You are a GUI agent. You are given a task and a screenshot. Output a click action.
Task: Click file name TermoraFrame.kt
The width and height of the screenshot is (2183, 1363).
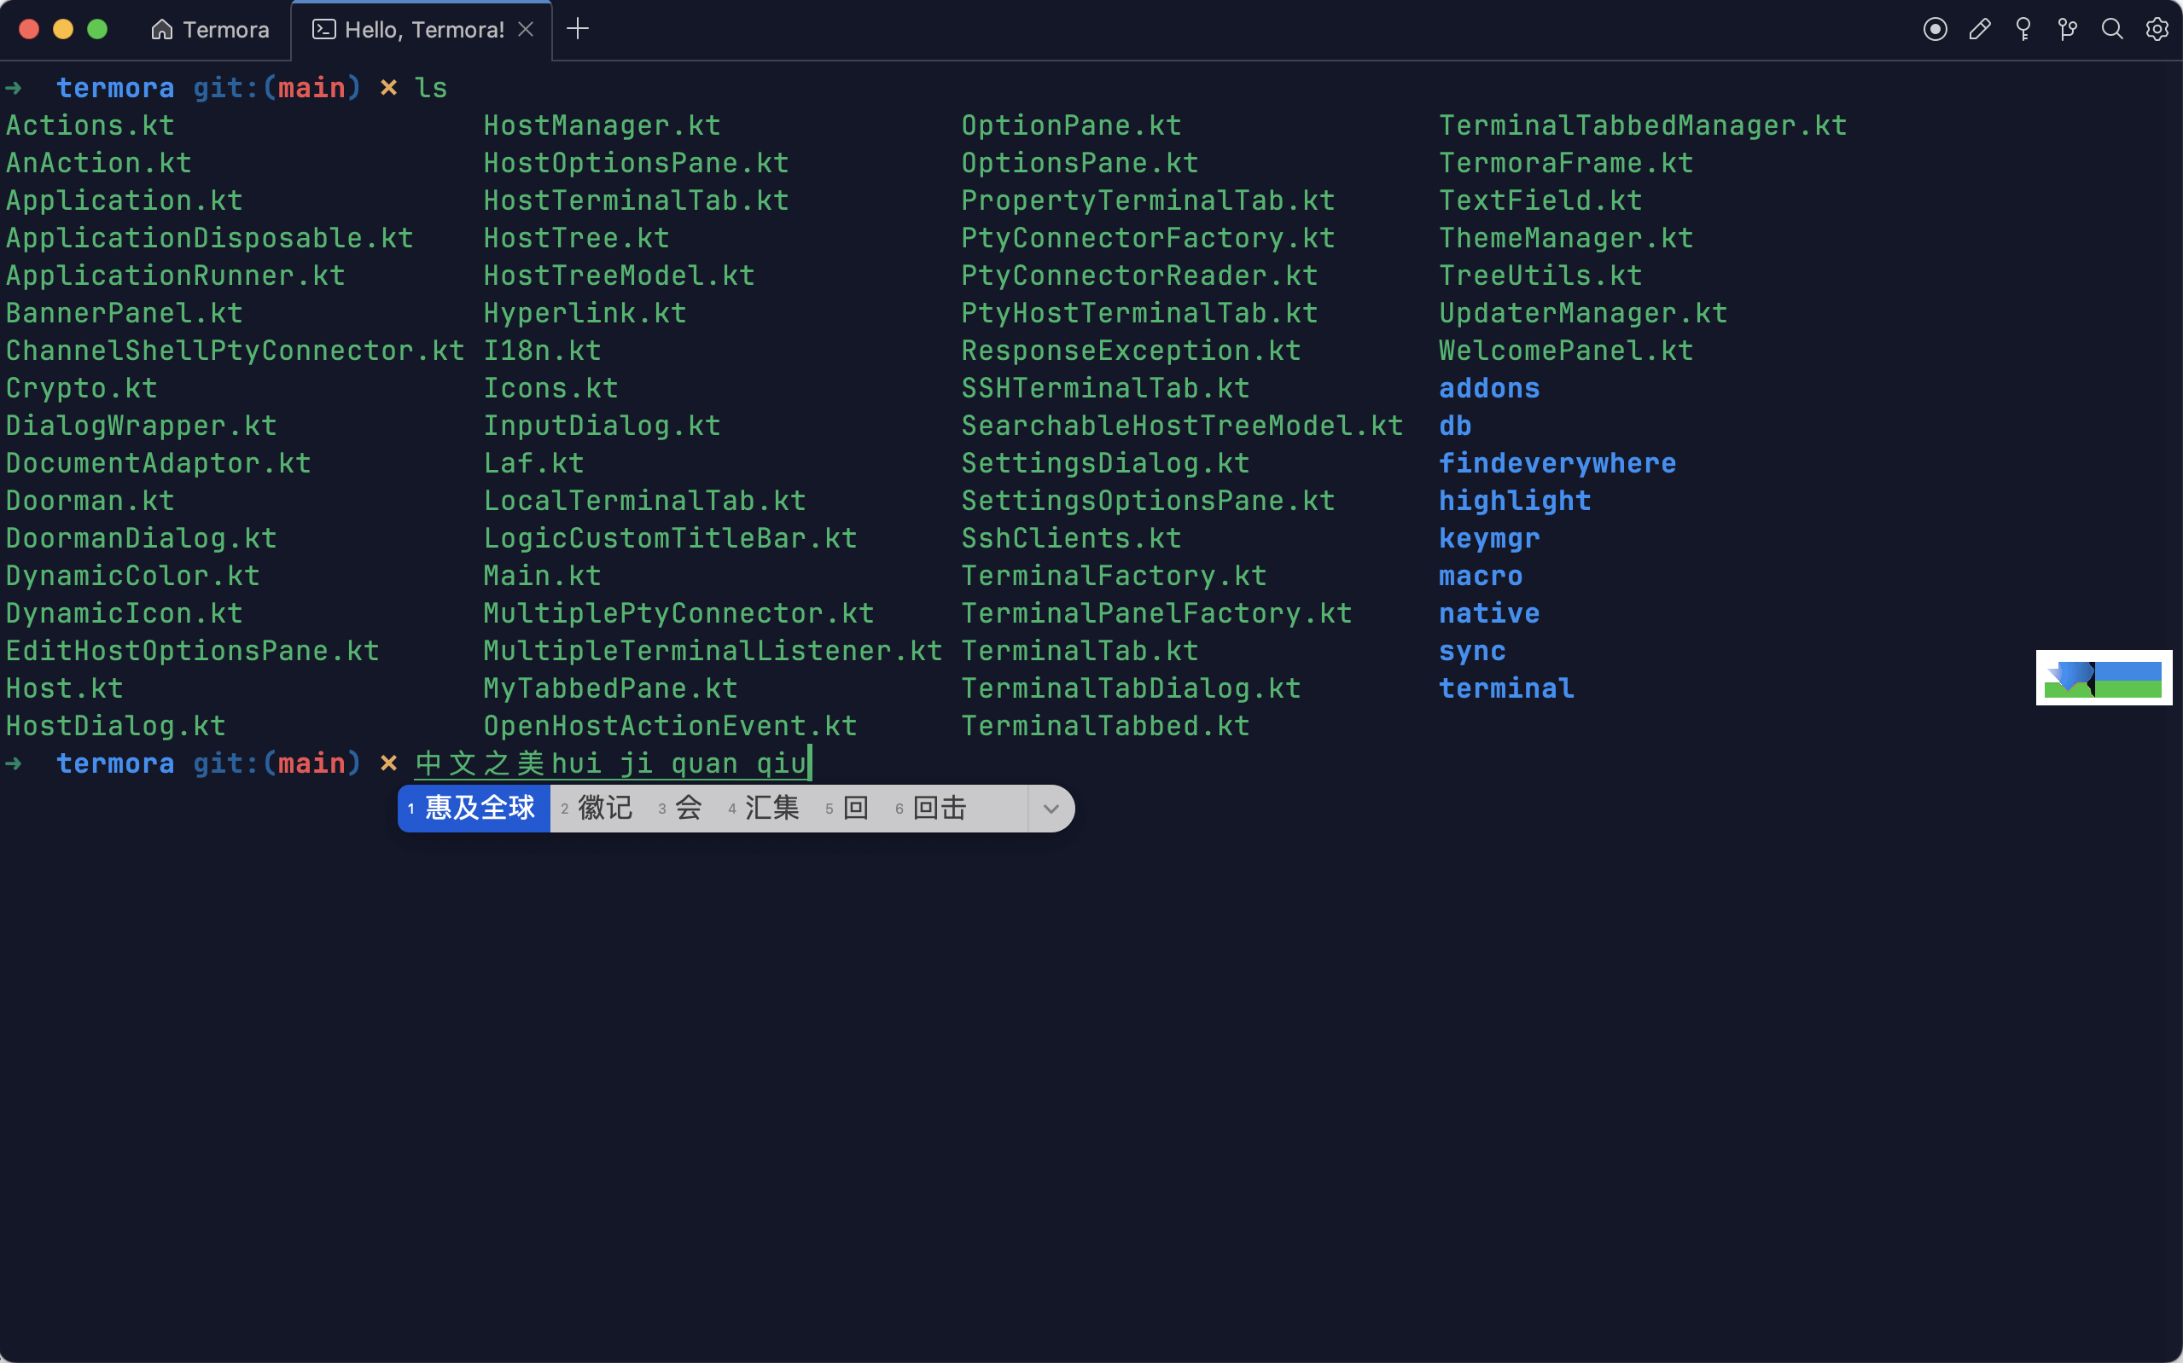coord(1566,163)
